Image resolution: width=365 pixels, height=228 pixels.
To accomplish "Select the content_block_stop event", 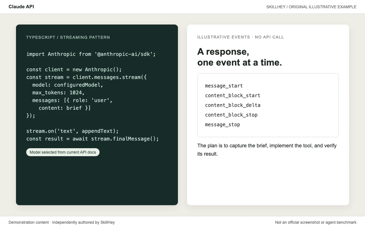I will click(x=231, y=115).
